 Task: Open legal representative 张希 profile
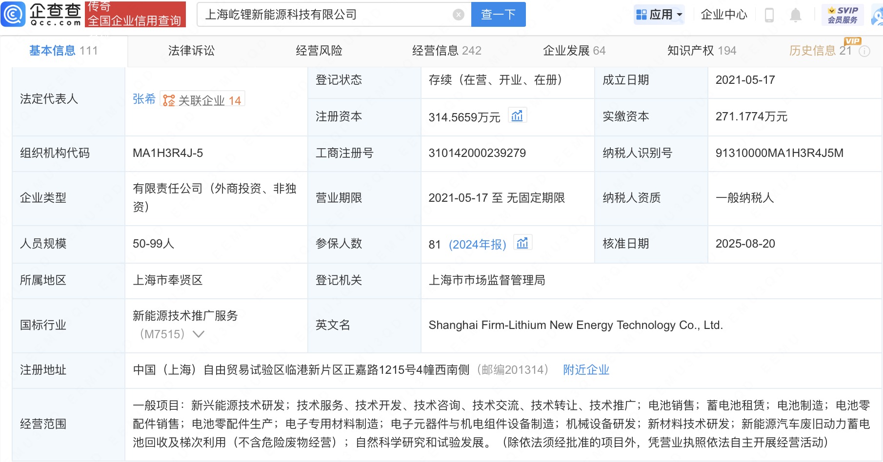[144, 99]
